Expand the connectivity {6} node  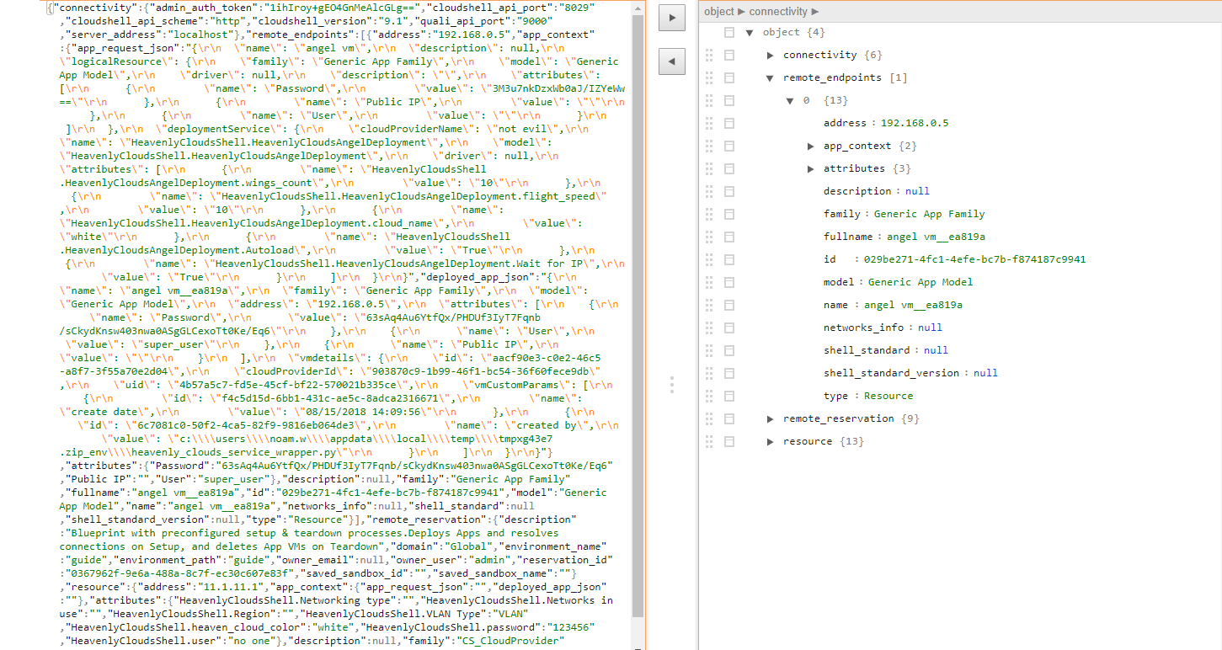coord(771,55)
